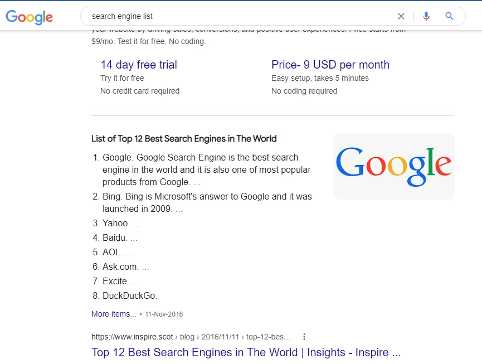Click the Ask.com list entry
482x364 pixels.
pyautogui.click(x=120, y=266)
